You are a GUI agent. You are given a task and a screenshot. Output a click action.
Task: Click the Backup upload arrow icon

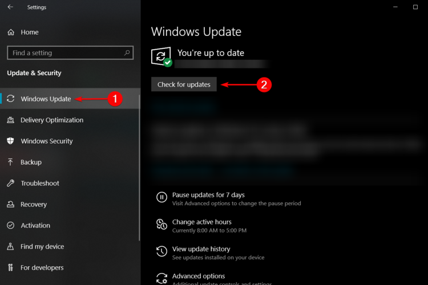point(10,162)
